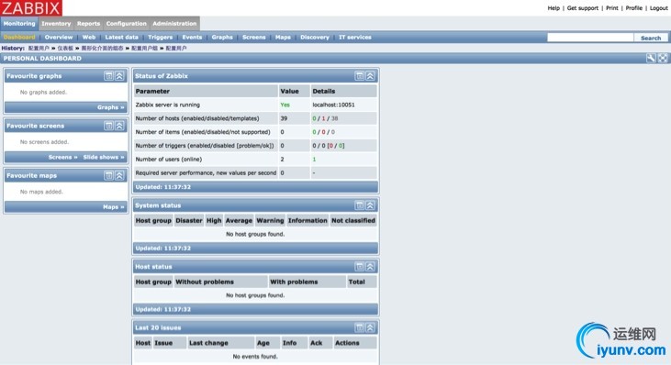Open the Profile link

point(633,7)
